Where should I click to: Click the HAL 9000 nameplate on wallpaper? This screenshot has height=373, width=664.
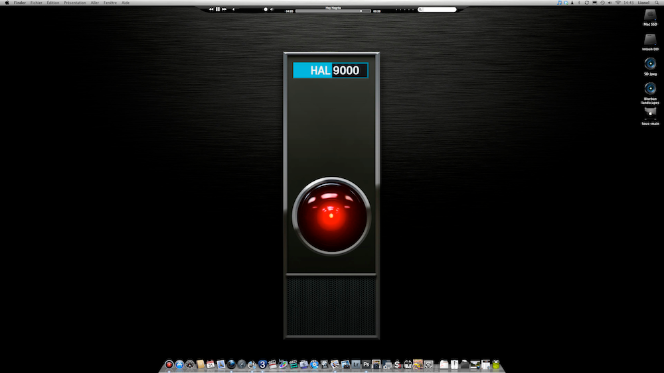tap(330, 70)
